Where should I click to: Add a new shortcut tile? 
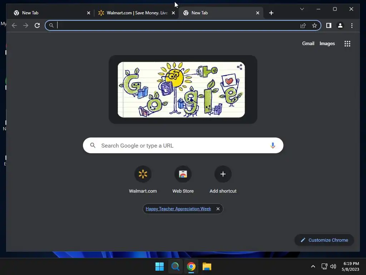223,180
